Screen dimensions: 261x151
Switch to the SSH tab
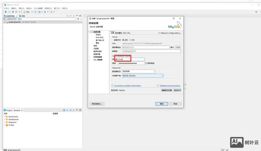click(x=124, y=33)
